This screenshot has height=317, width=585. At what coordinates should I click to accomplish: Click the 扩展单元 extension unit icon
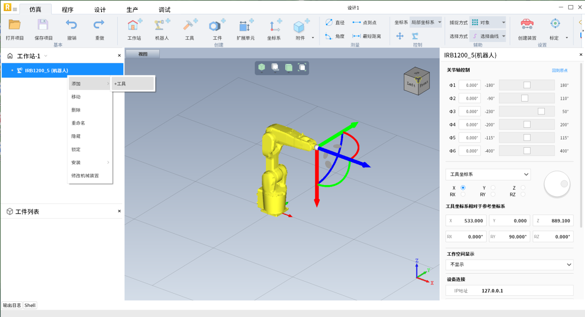point(245,25)
